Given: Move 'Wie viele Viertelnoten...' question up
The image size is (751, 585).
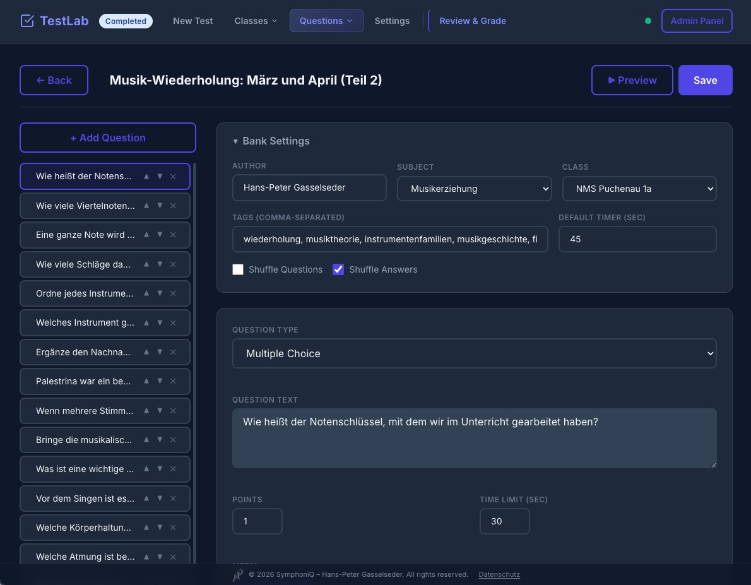Looking at the screenshot, I should point(146,206).
